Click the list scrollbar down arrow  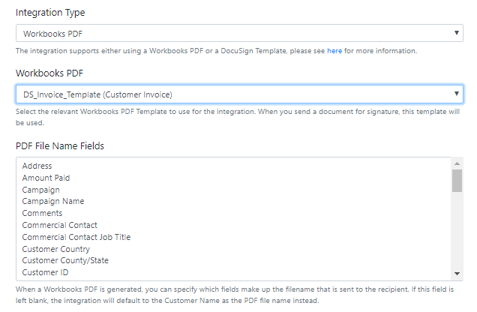tap(457, 274)
